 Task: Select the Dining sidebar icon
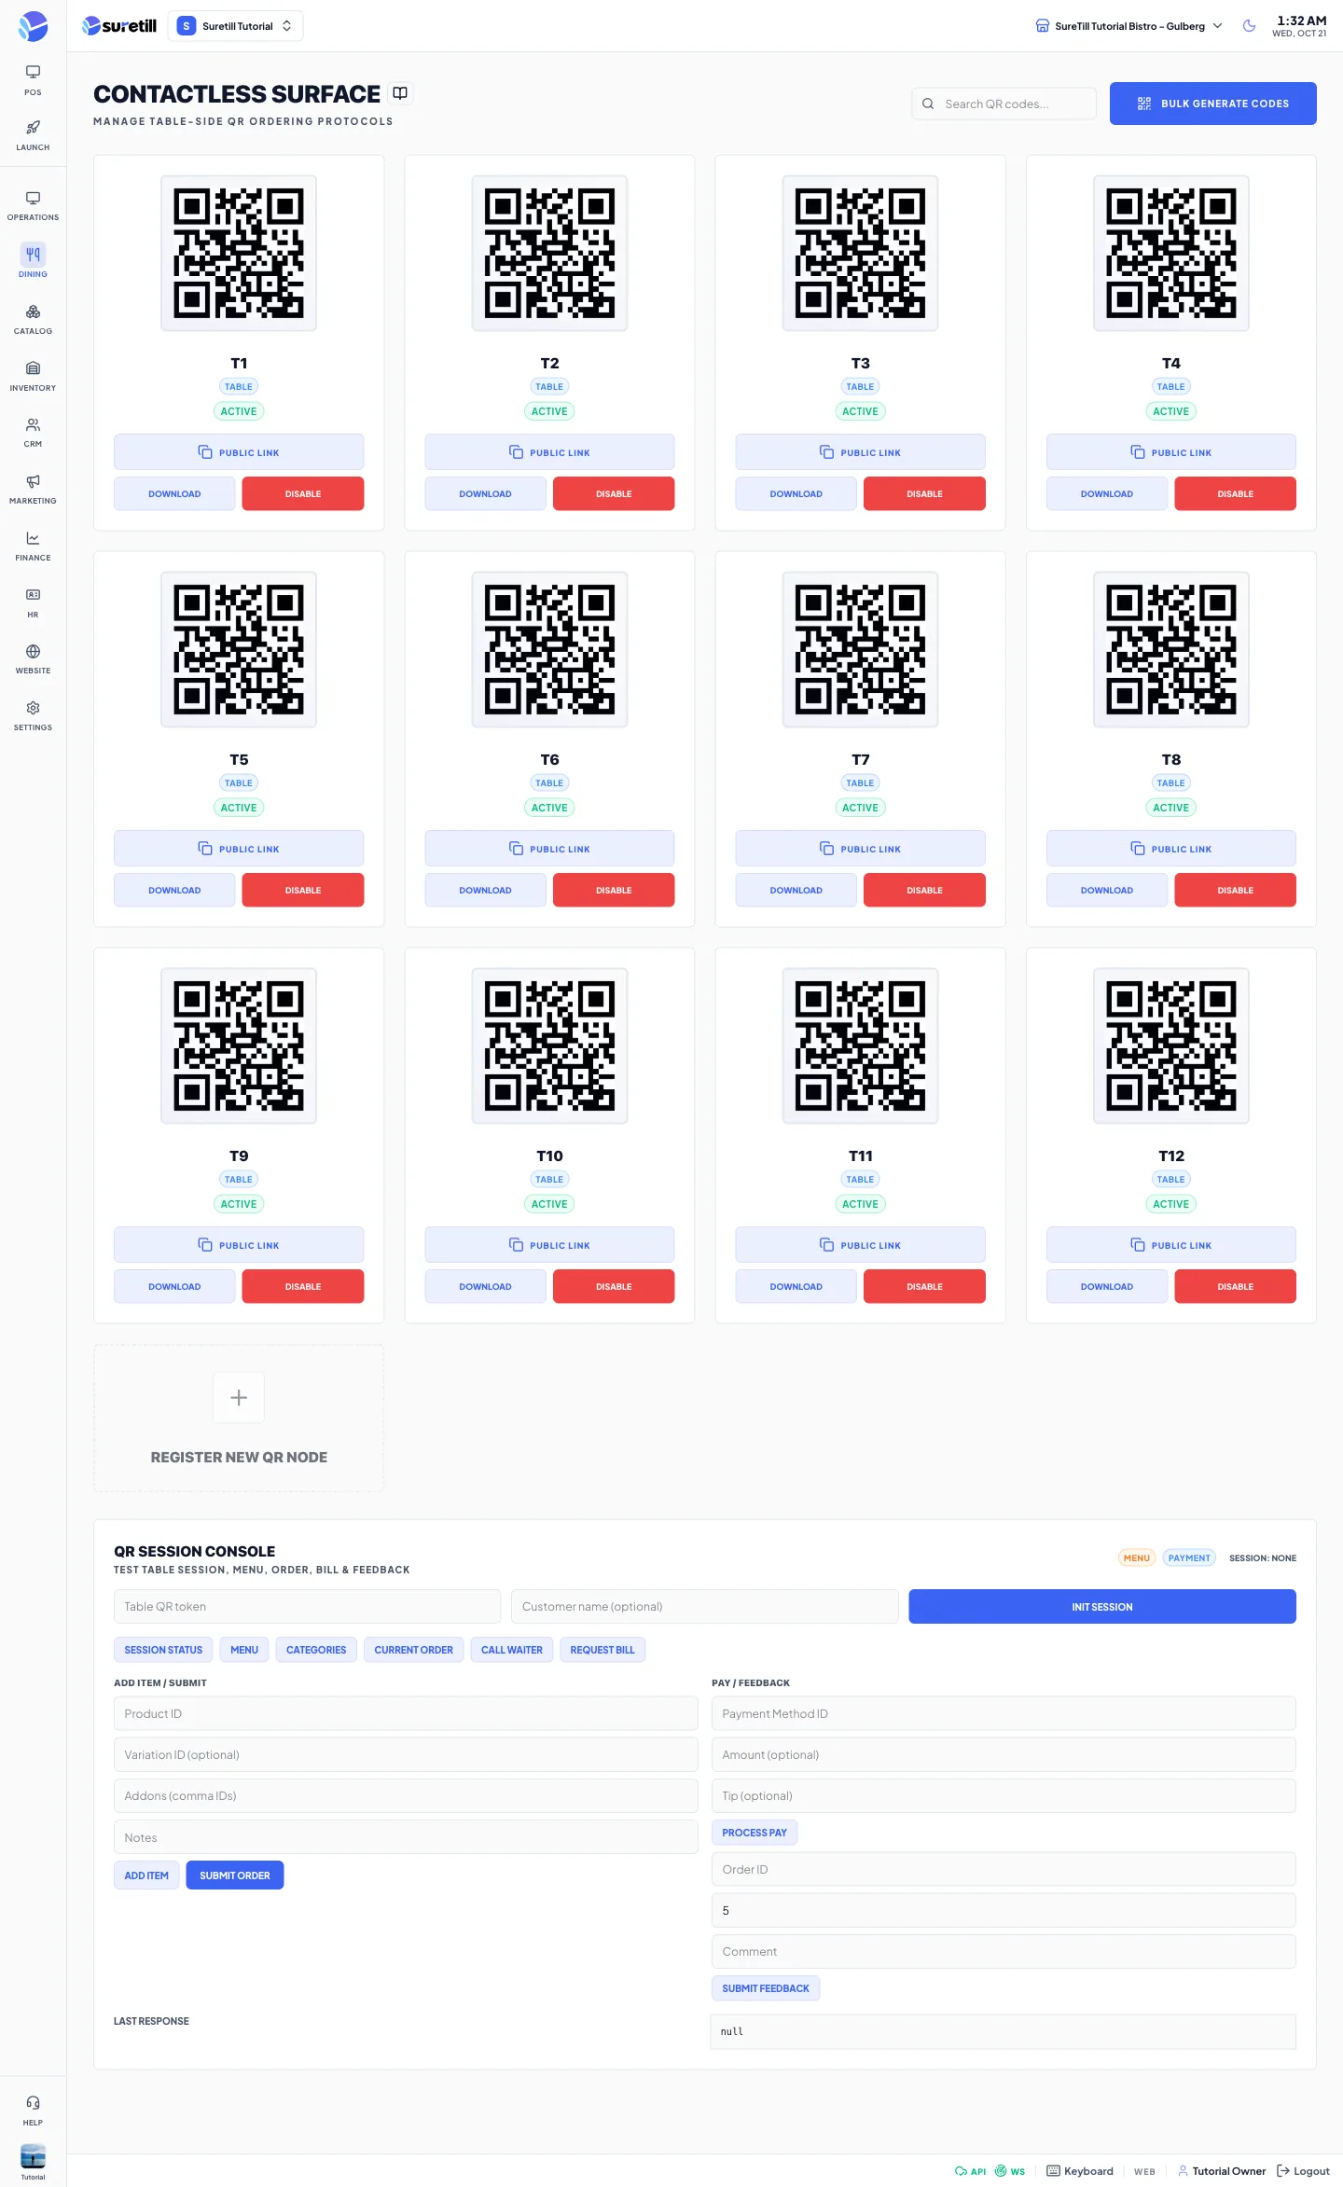pyautogui.click(x=33, y=261)
